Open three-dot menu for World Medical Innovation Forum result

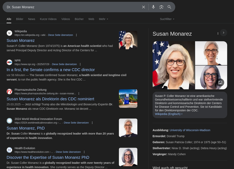(92, 123)
